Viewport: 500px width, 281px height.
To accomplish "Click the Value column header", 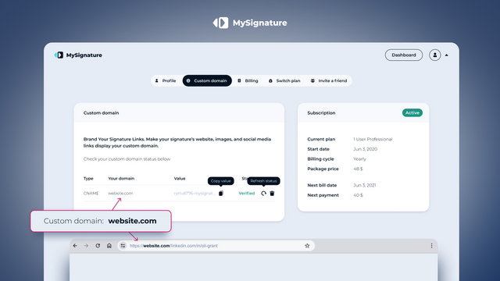I will (180, 179).
